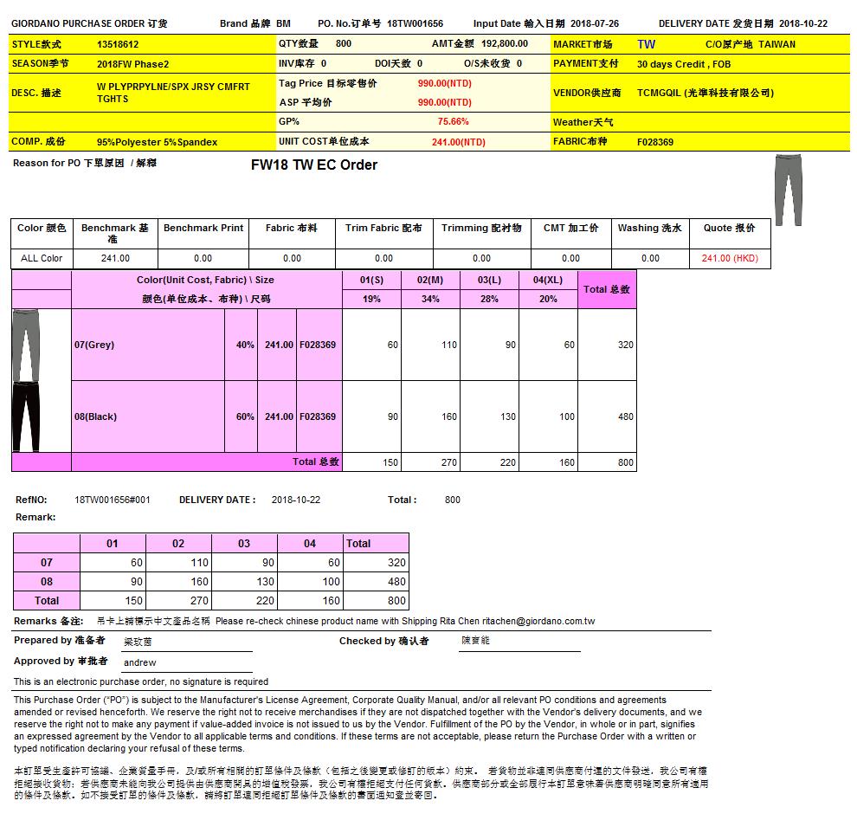Click the UNIT COST value 241.00(NTD)
The height and width of the screenshot is (820, 857).
pyautogui.click(x=458, y=142)
